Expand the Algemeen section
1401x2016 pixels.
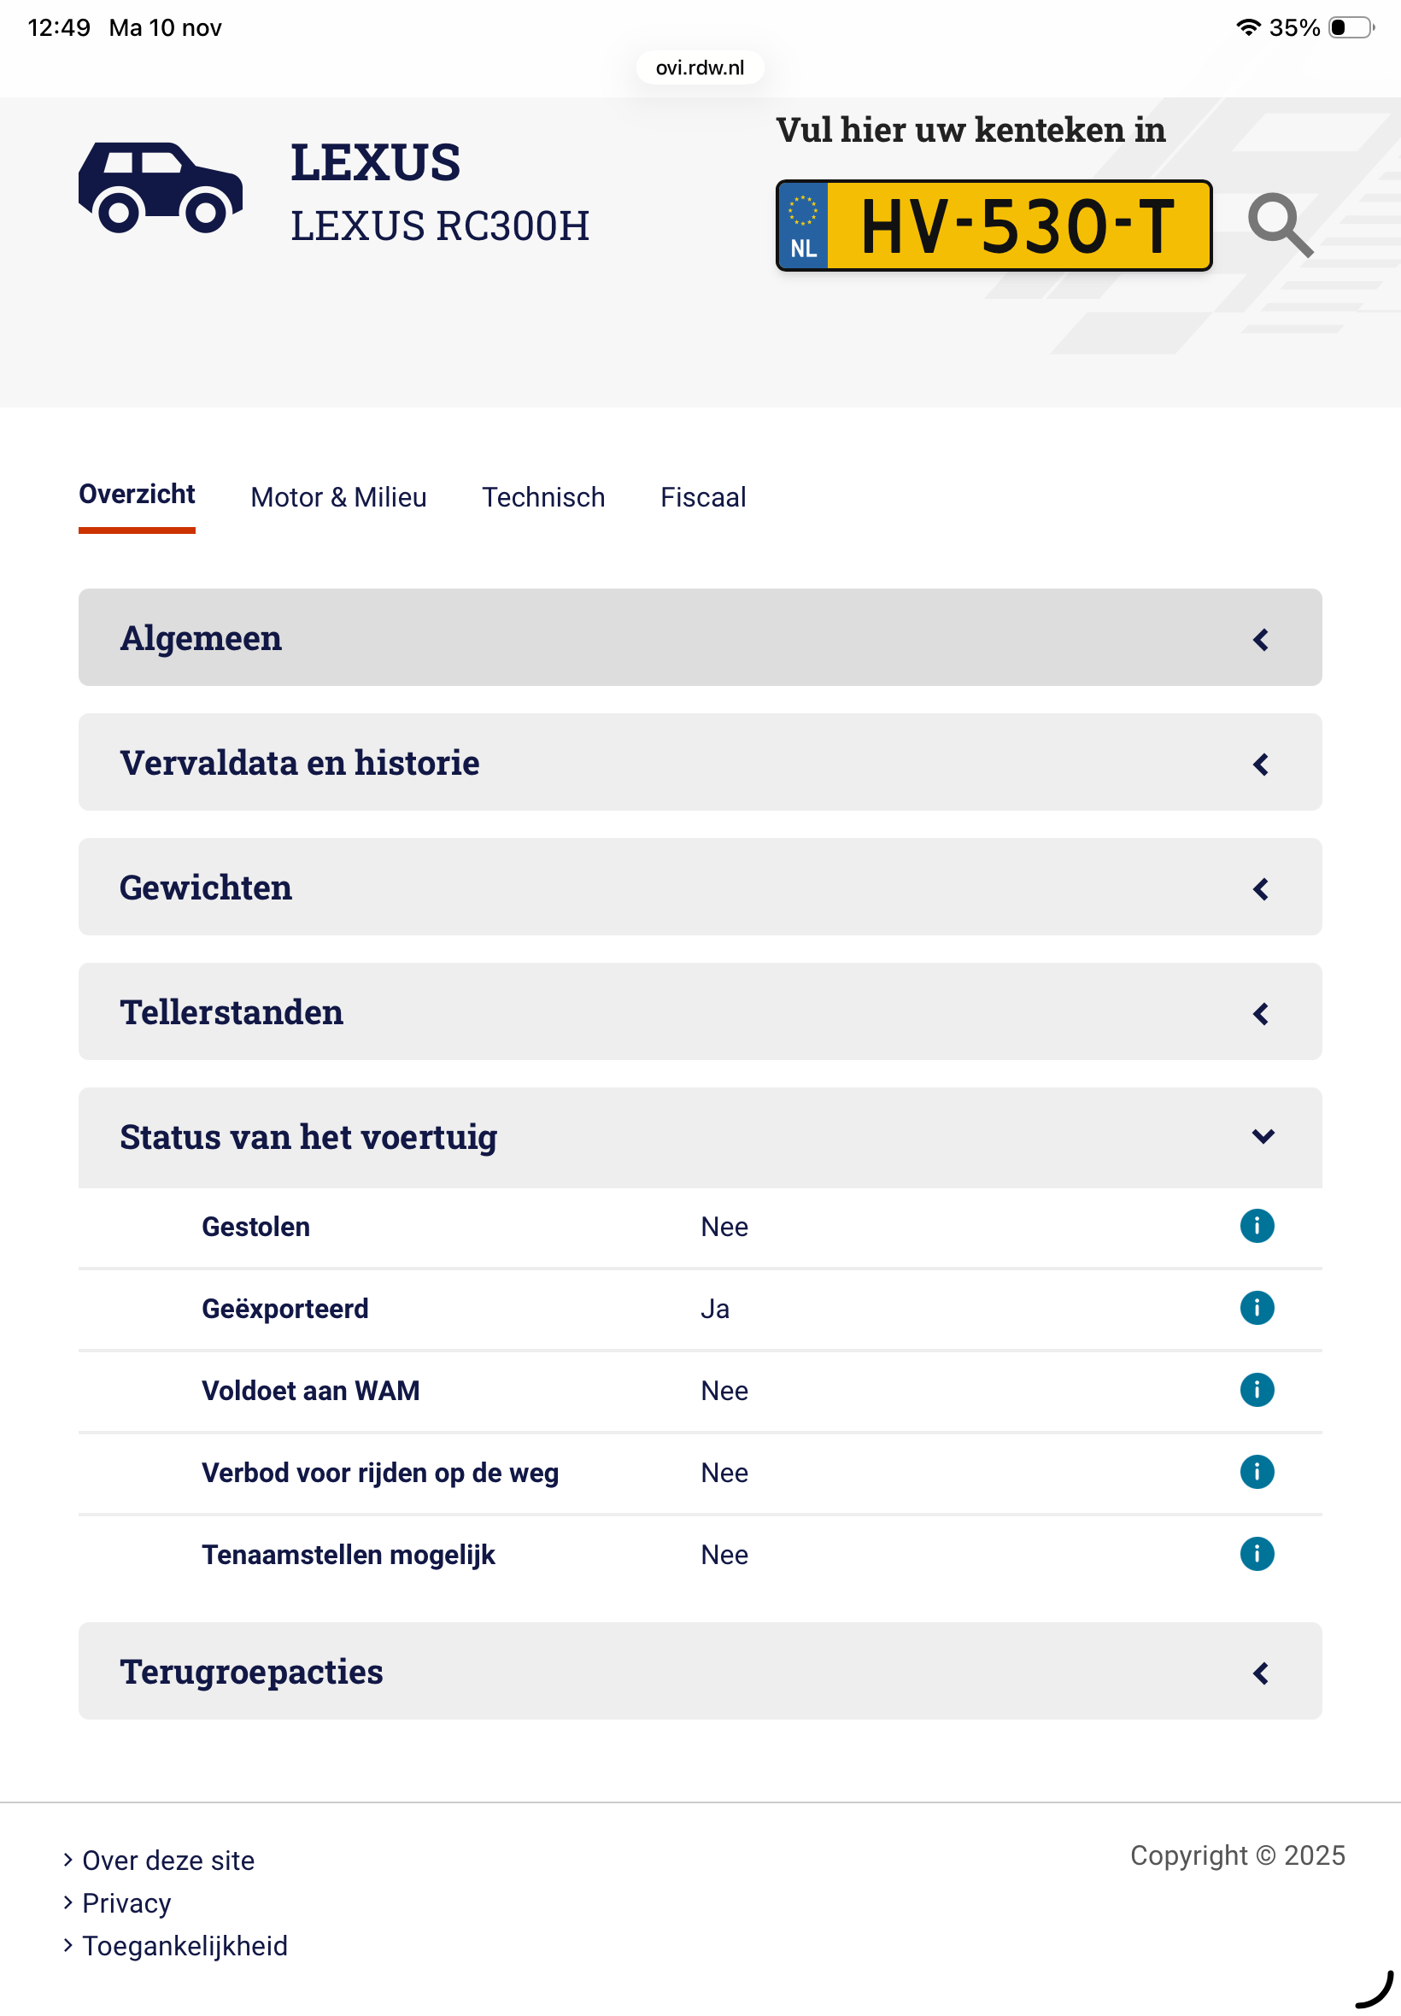700,637
